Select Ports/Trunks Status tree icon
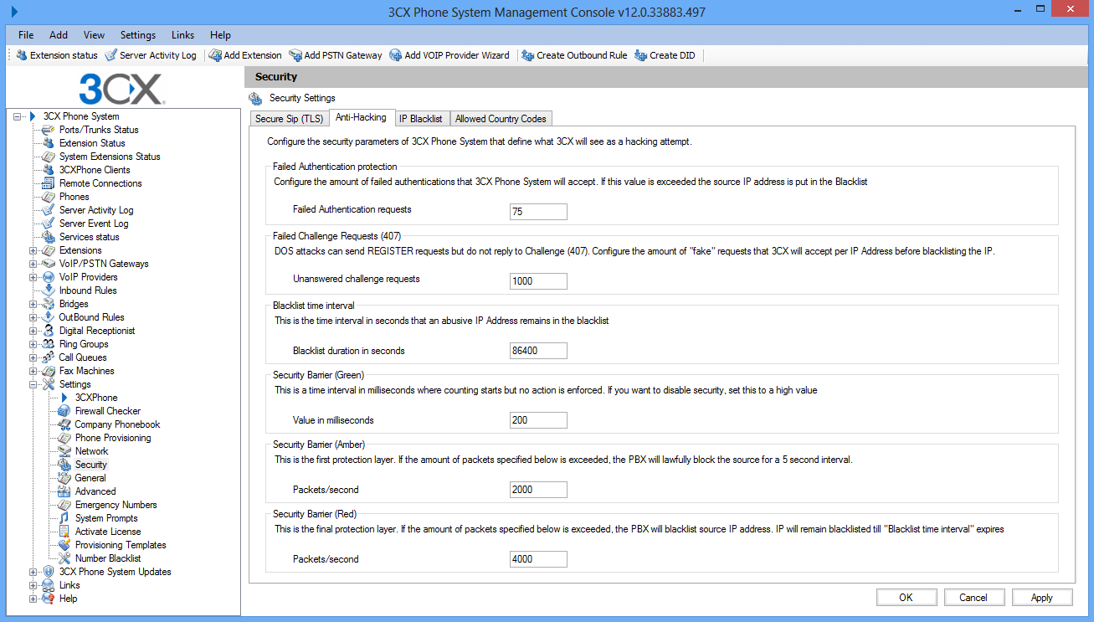Viewport: 1094px width, 622px height. pos(49,130)
